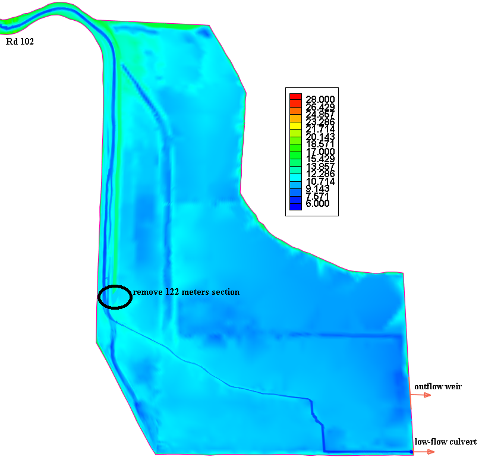
Task: Select the 'outflow weir' text label
Action: (437, 386)
